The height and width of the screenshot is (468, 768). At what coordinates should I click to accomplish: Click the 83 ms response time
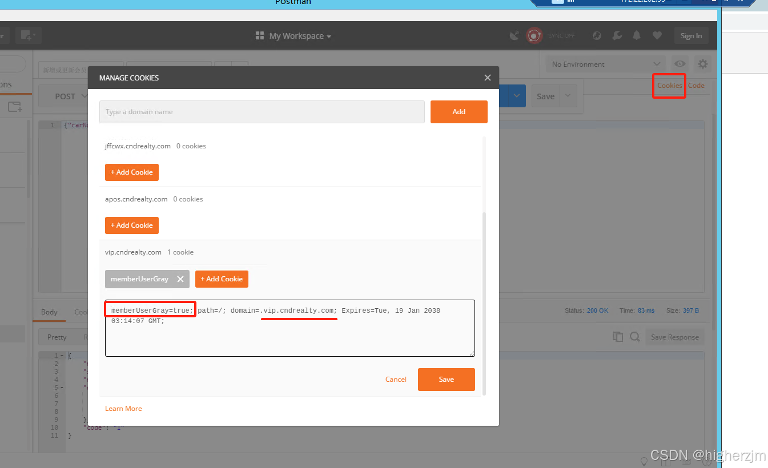click(646, 310)
